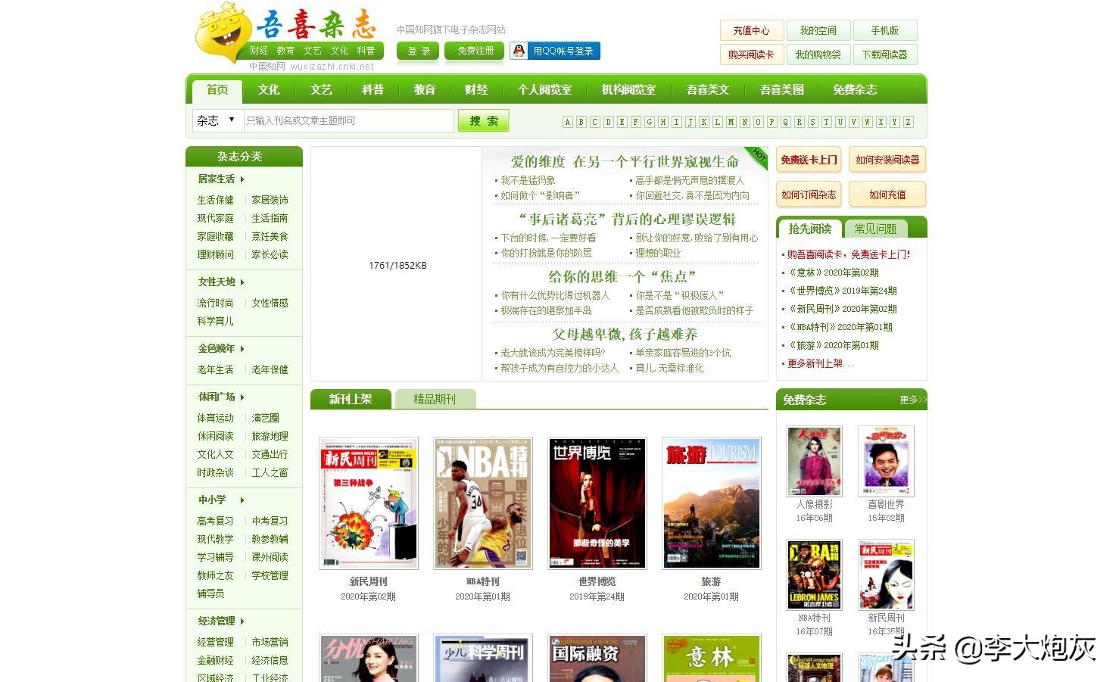Click the 下载阅读器 button

point(886,54)
